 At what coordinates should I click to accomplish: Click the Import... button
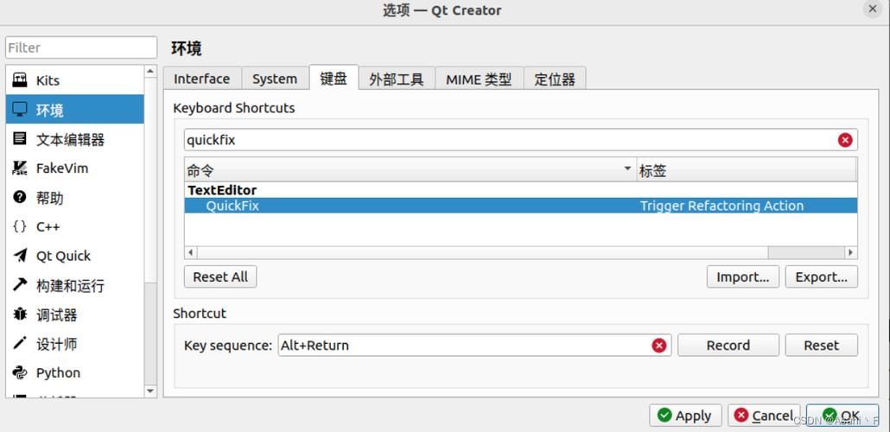tap(742, 276)
